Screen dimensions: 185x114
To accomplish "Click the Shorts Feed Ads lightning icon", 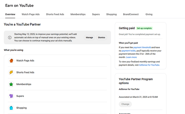I will [x=11, y=73].
